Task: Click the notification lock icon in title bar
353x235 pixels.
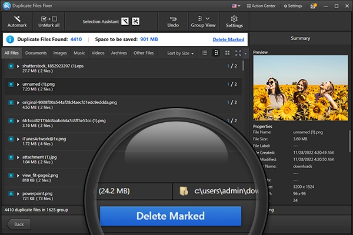Action: [x=314, y=6]
